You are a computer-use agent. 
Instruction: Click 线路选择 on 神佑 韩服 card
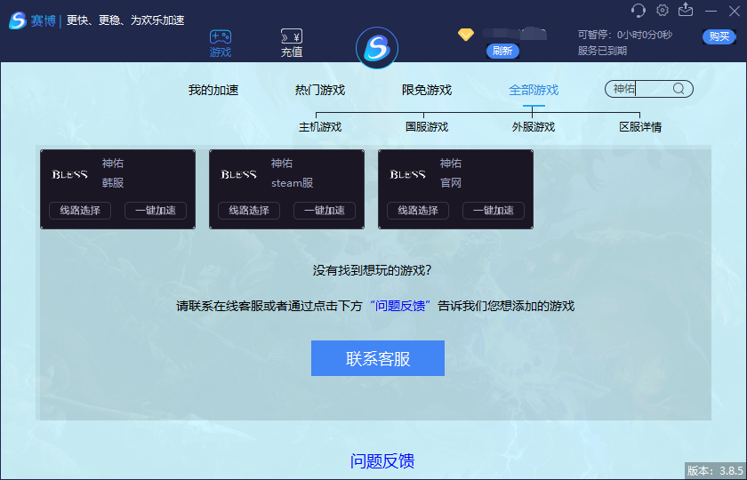pyautogui.click(x=80, y=211)
